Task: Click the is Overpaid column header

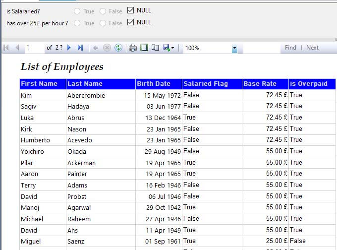Action: tap(312, 84)
